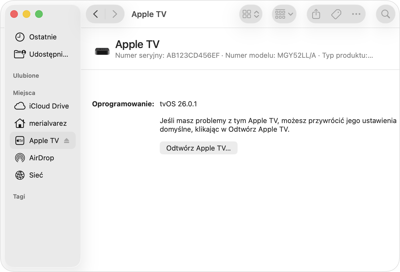
Task: Zoom the window with the green button
Action: [39, 14]
